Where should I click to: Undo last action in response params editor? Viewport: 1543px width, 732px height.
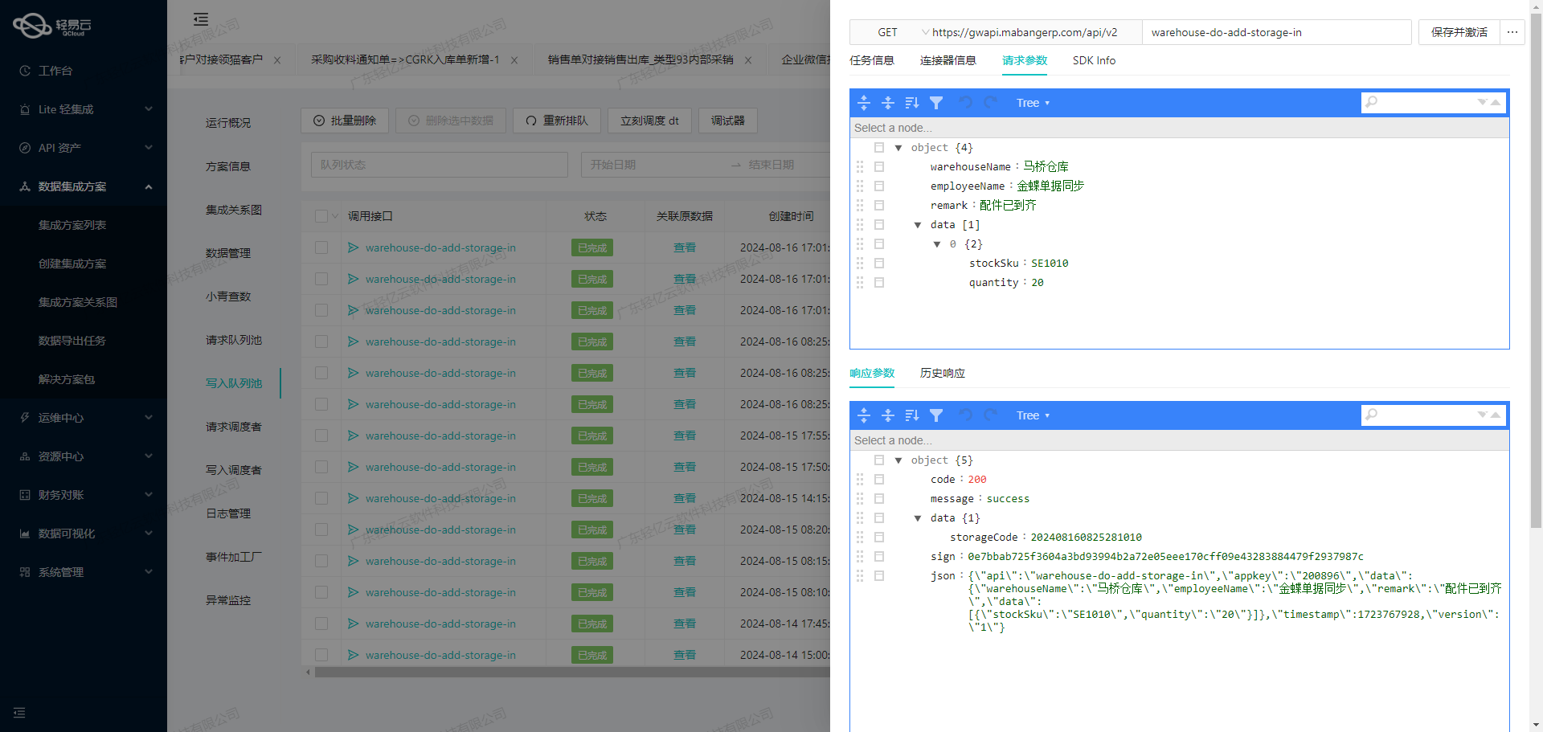(x=966, y=415)
